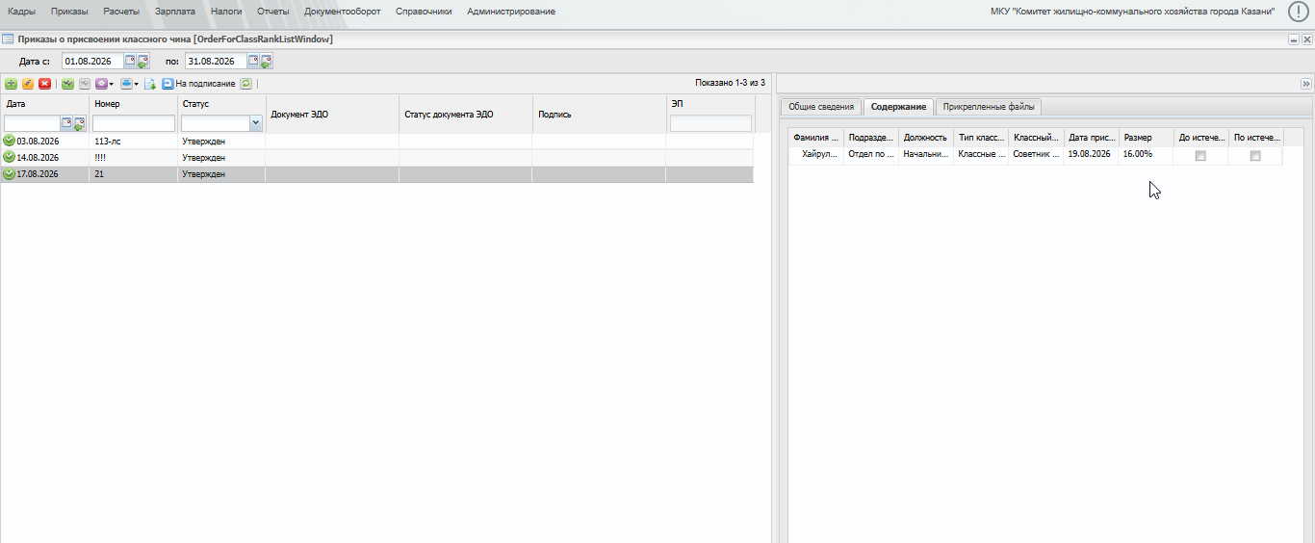Open the blue printer dropdown menu

coord(129,84)
